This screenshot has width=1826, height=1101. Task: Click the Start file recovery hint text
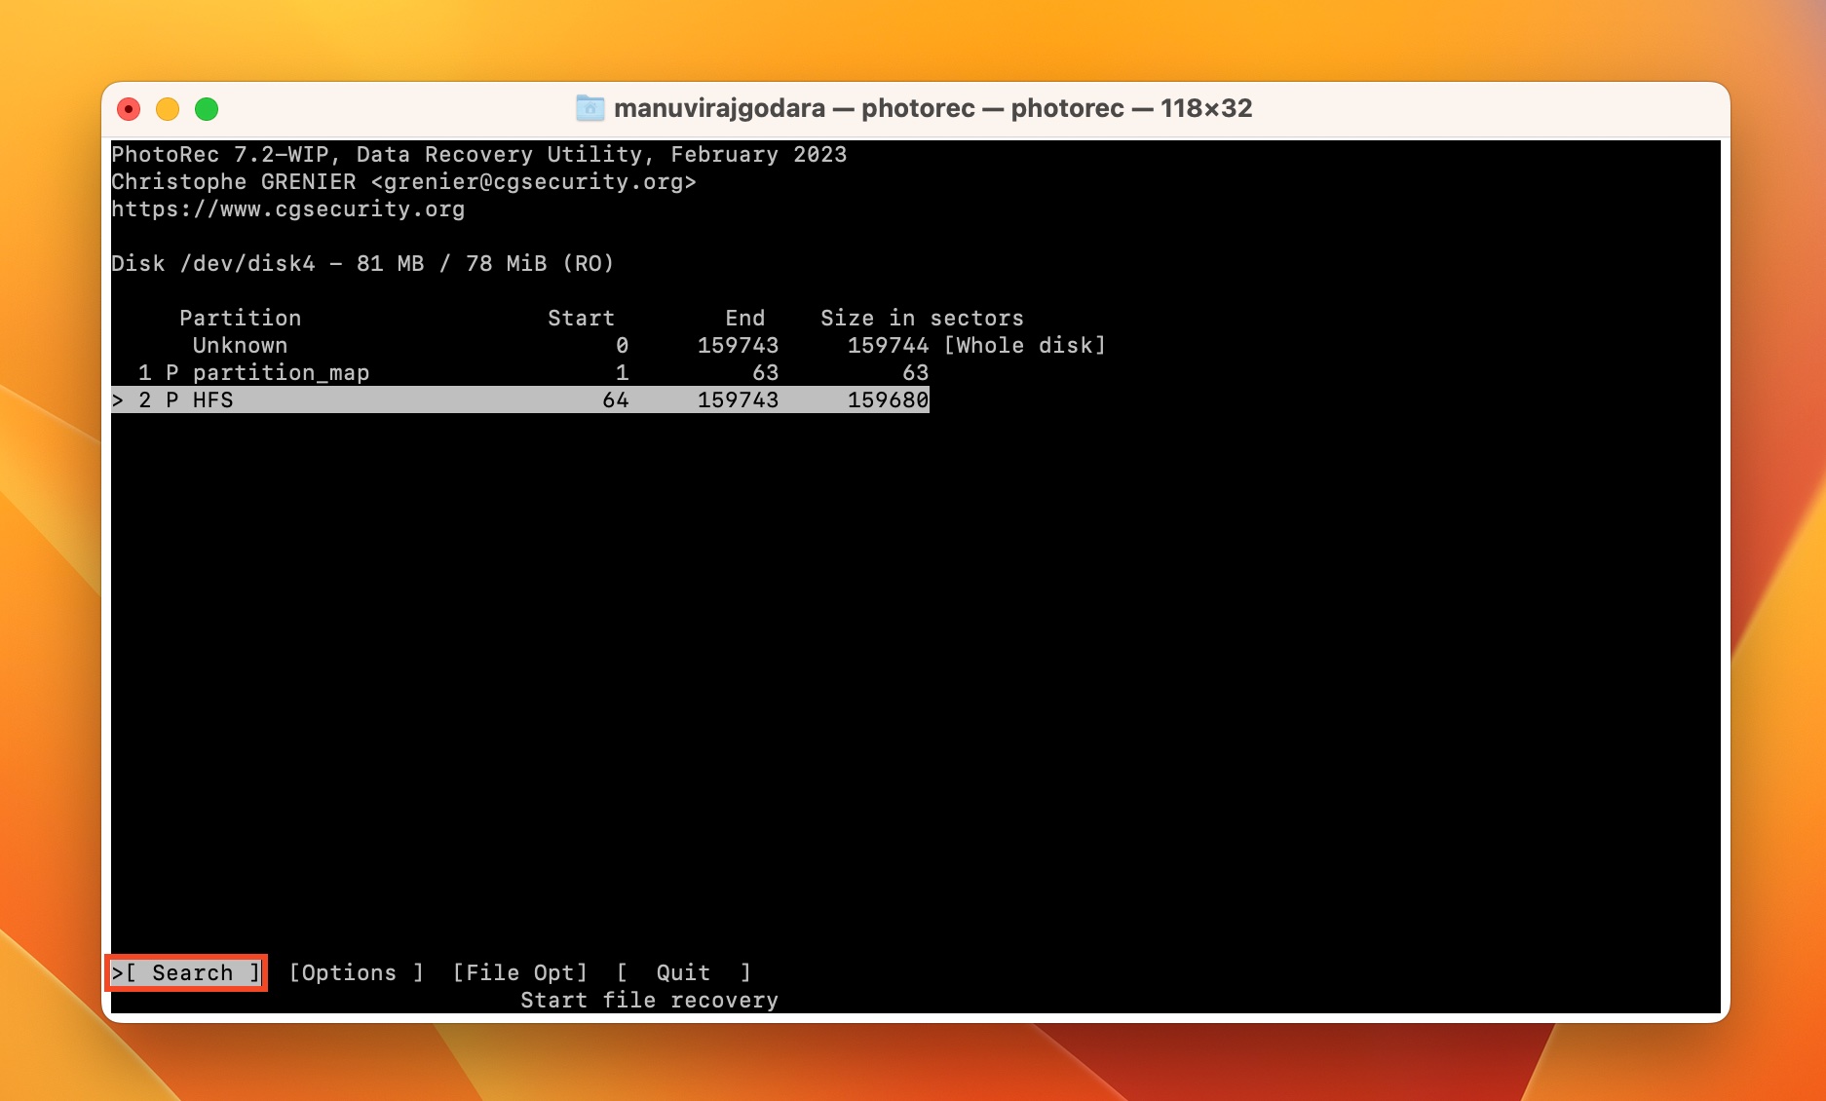649,1000
